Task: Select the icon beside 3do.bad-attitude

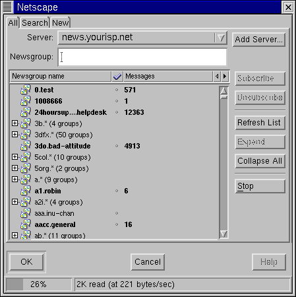Action: pos(26,146)
